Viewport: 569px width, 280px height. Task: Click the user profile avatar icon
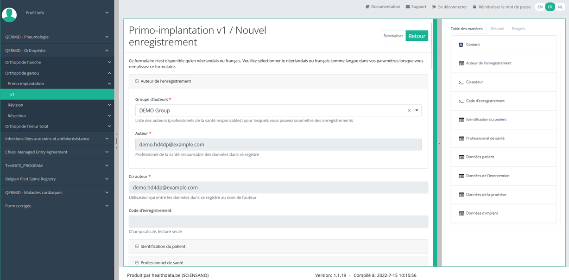point(9,14)
